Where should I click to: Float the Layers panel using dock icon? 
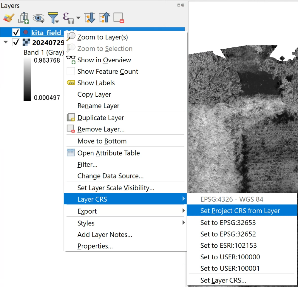(178, 5)
